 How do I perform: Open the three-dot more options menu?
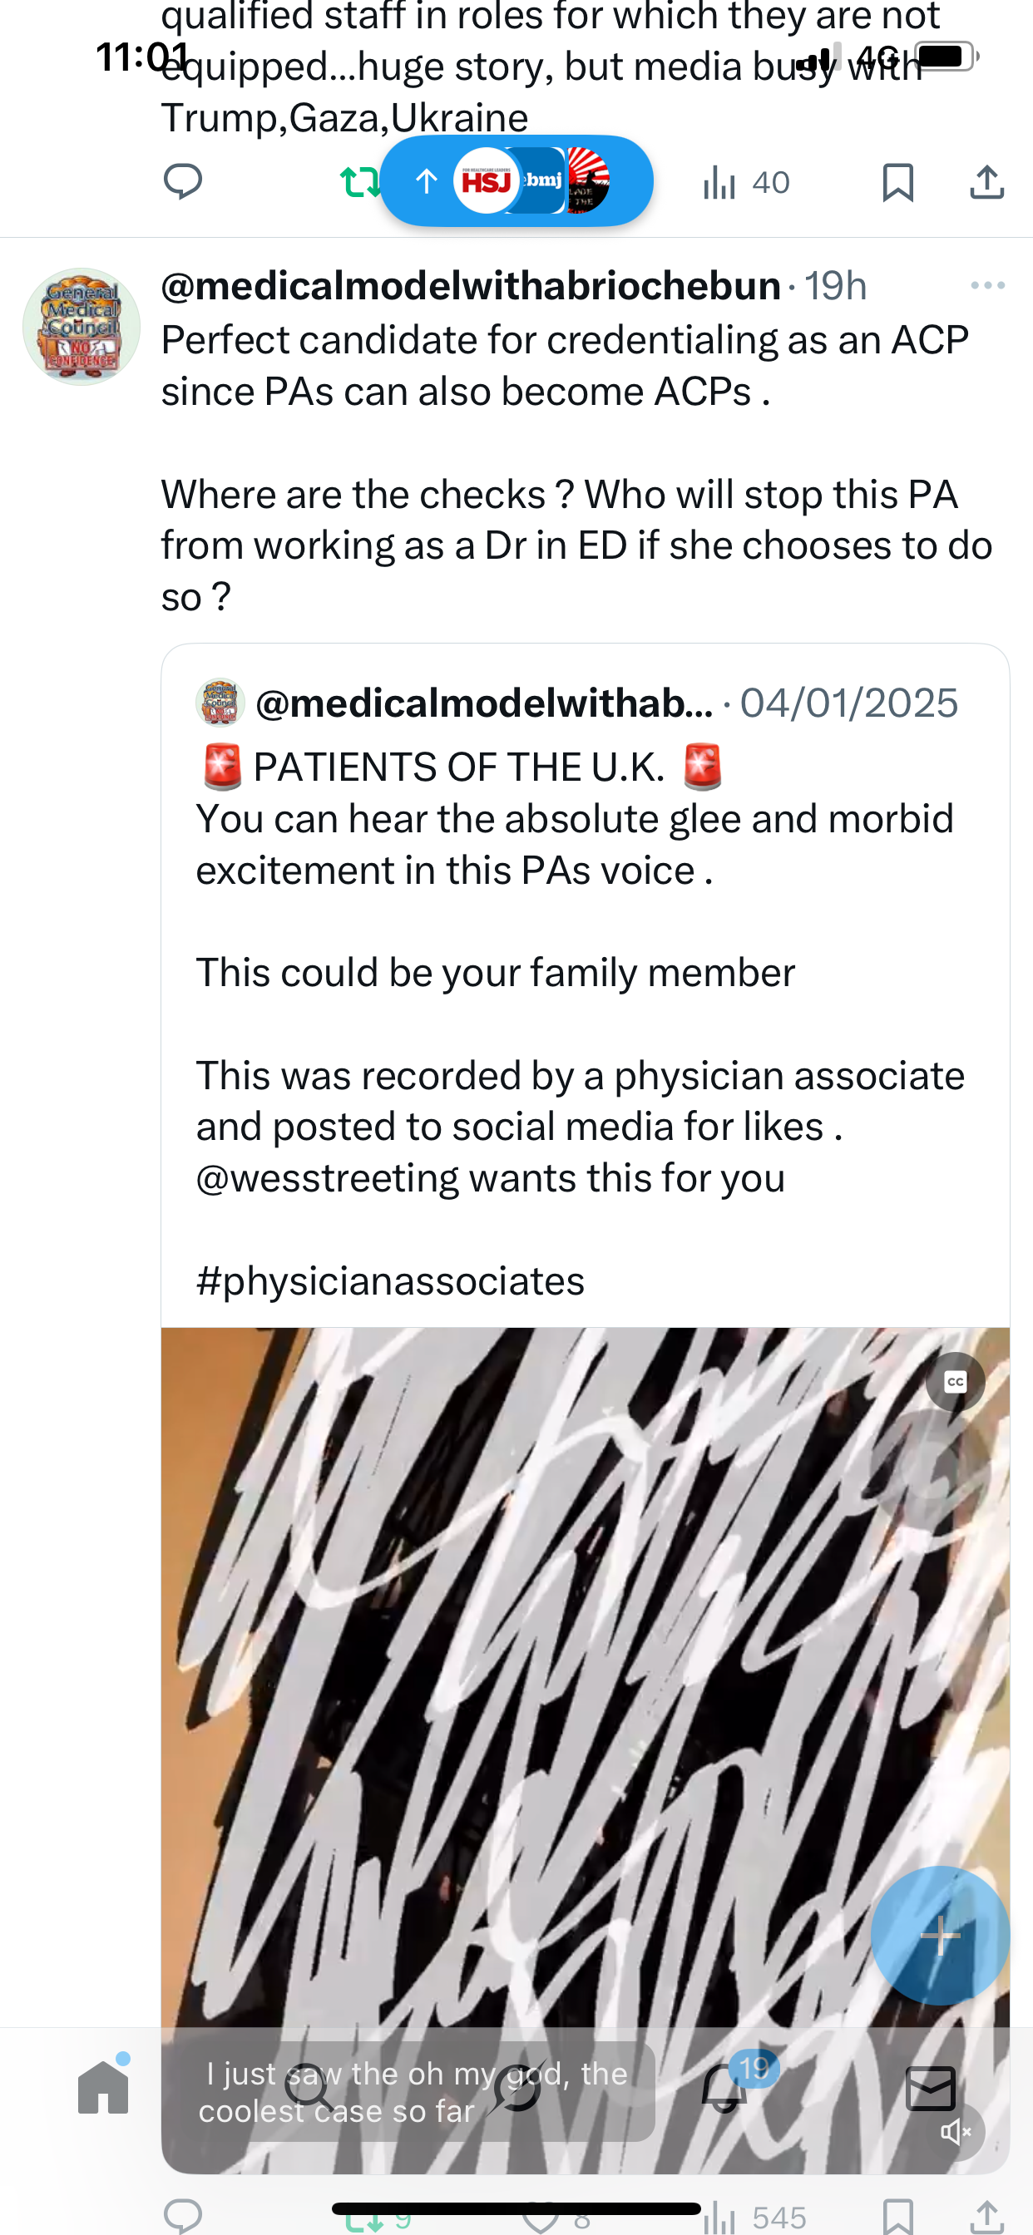987,285
